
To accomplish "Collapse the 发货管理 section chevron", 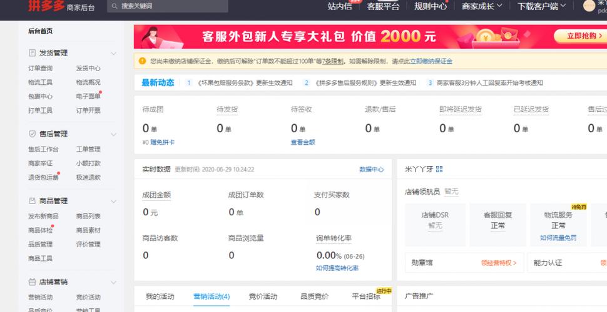I will pyautogui.click(x=113, y=53).
